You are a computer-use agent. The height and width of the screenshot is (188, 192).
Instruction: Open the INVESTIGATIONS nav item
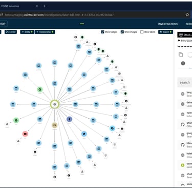click(x=168, y=24)
